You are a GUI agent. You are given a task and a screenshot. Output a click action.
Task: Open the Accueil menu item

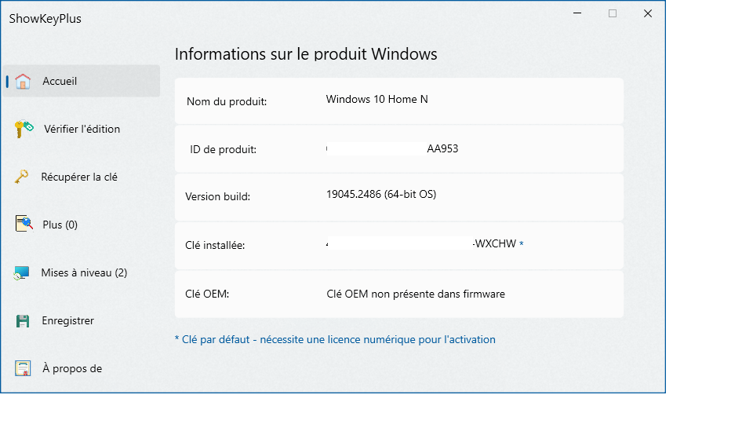(81, 81)
